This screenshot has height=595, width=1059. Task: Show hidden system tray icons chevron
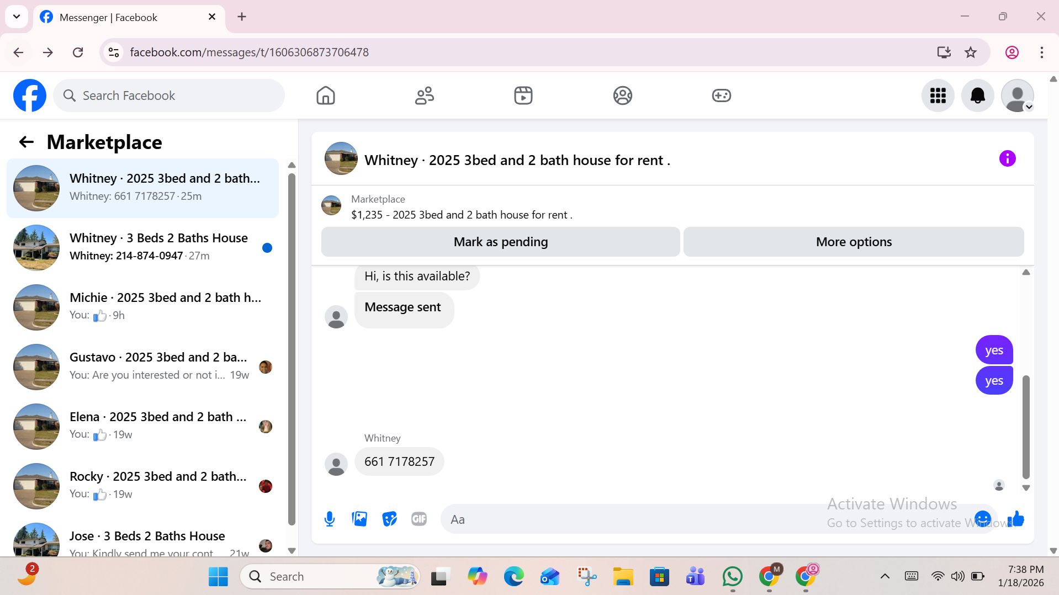(x=885, y=576)
